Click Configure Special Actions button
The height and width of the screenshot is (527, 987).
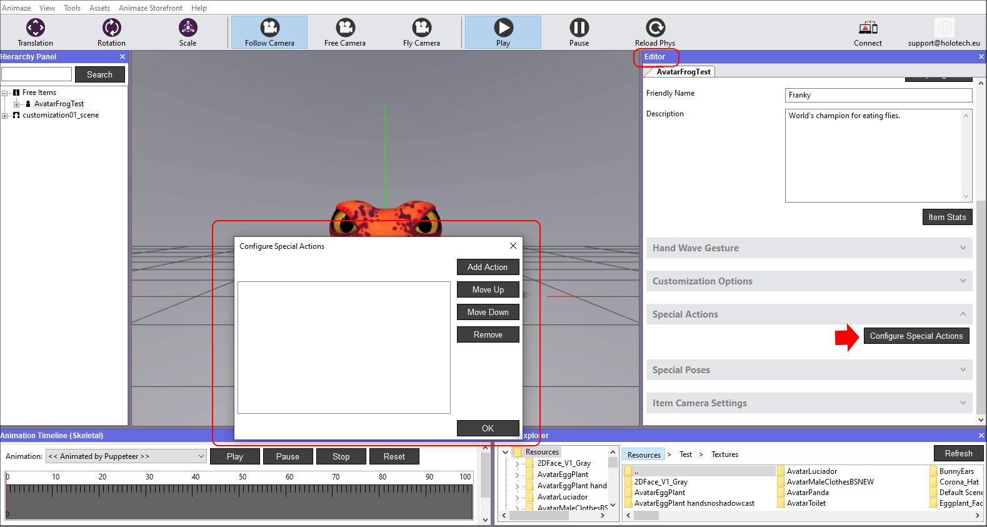[916, 336]
